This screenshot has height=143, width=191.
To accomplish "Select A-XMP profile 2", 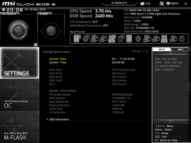I will click(40, 31).
